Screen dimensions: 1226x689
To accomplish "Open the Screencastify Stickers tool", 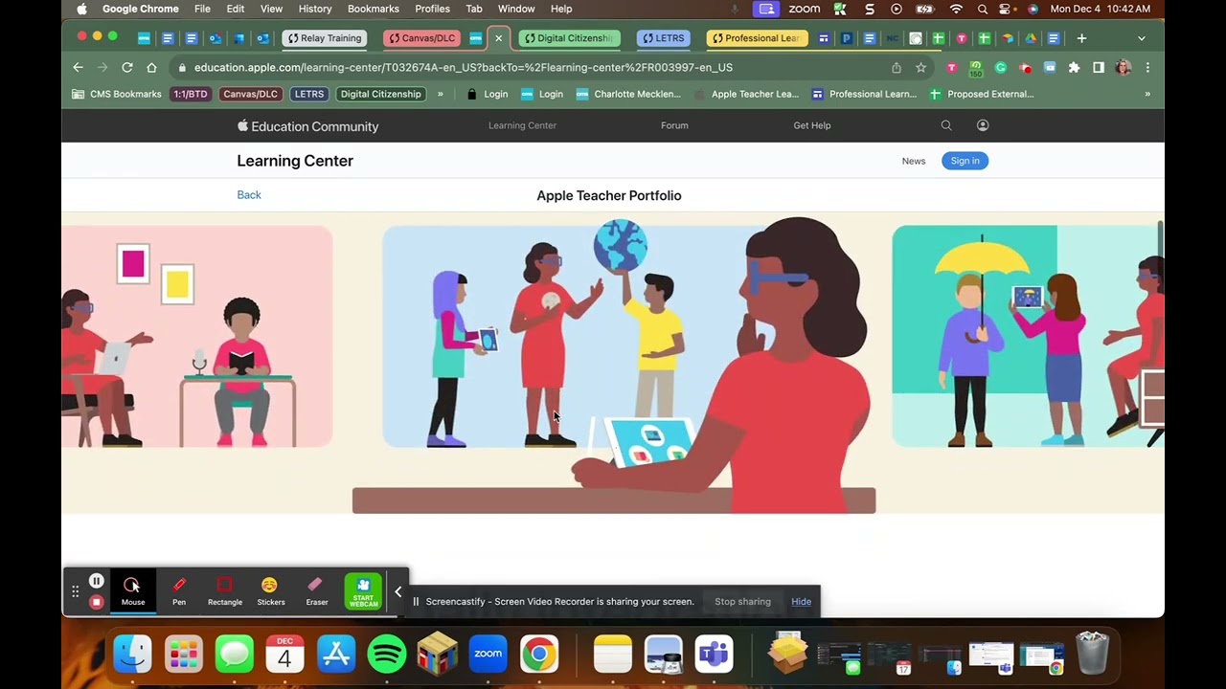I will pyautogui.click(x=271, y=591).
